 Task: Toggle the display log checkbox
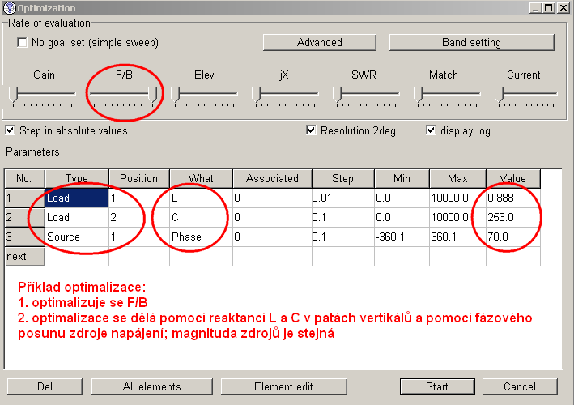[431, 130]
